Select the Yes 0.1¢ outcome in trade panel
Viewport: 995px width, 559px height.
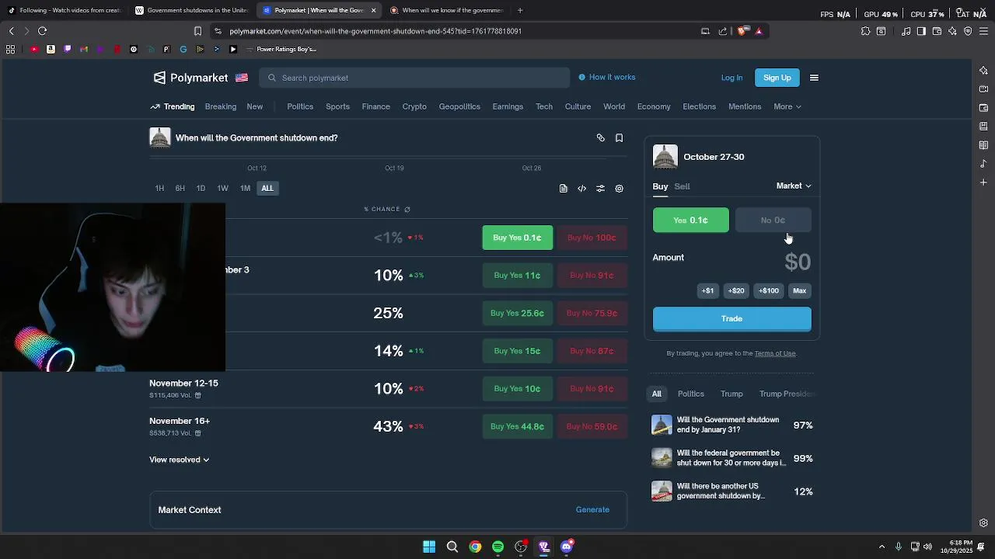point(691,220)
